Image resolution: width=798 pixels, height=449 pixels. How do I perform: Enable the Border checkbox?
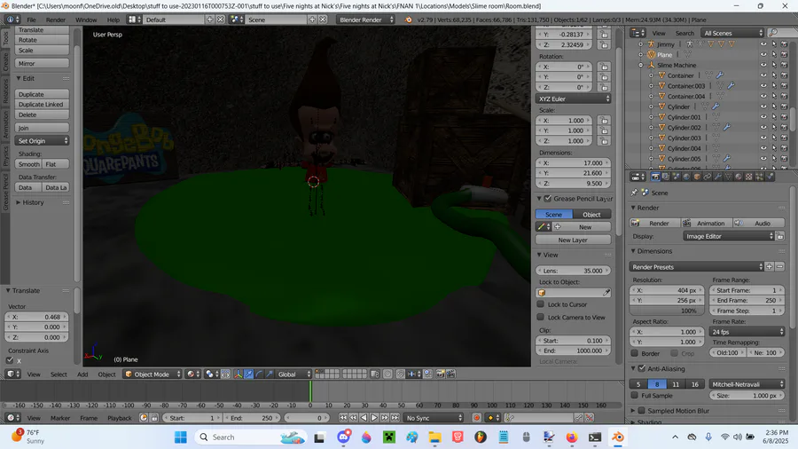(635, 353)
